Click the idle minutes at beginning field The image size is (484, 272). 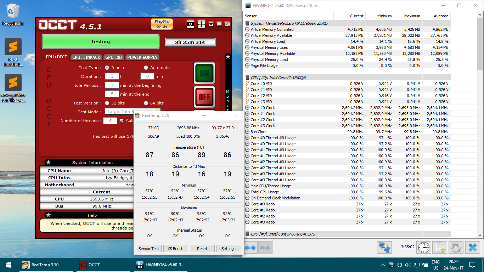(x=112, y=85)
